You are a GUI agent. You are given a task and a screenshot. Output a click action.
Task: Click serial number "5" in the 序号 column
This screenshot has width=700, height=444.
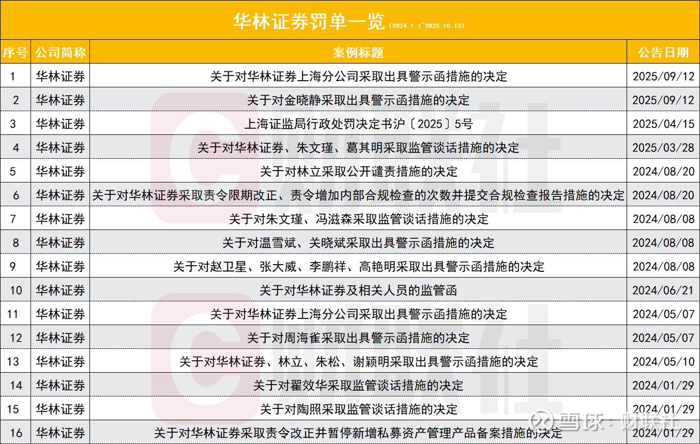[x=13, y=172]
